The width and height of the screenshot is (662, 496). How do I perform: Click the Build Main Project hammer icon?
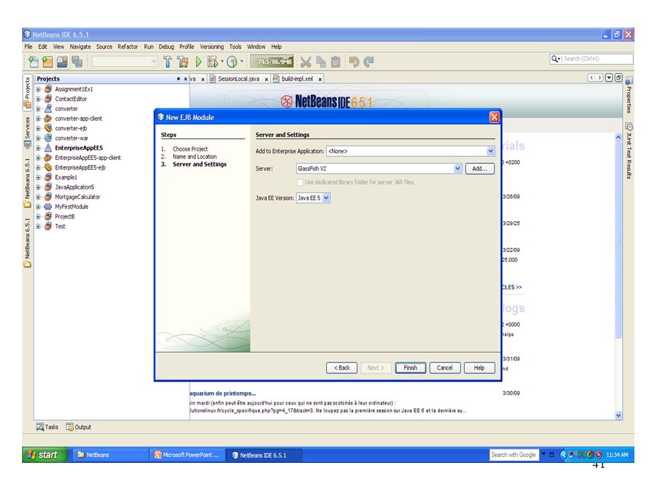point(168,62)
